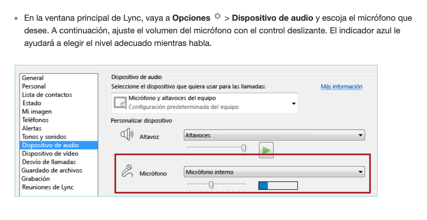
Task: Open Desvío de llamadas settings
Action: pyautogui.click(x=49, y=162)
